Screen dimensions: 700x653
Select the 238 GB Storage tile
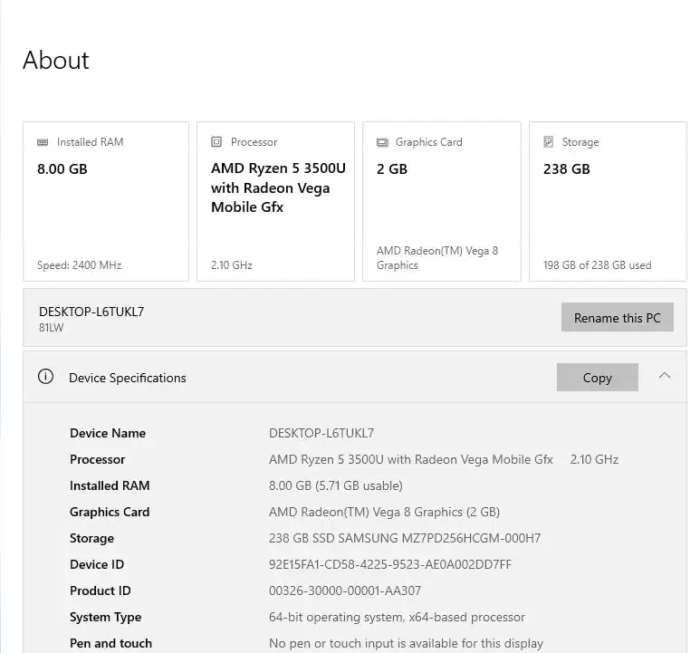[608, 202]
